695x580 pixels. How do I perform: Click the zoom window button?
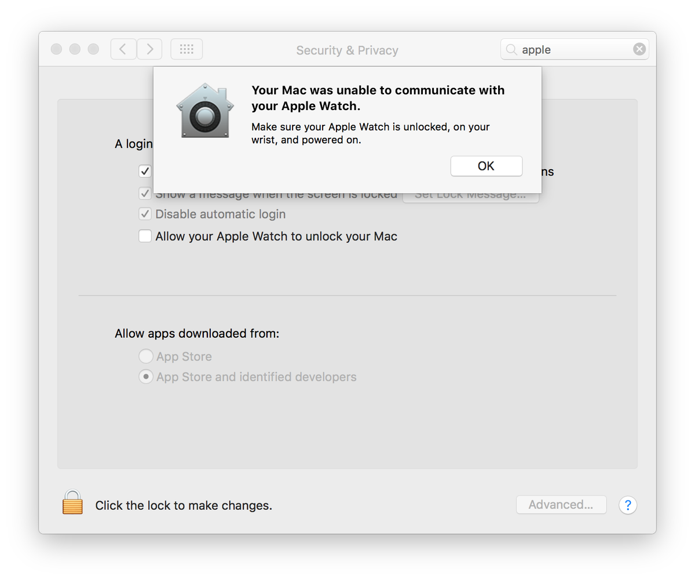click(93, 49)
